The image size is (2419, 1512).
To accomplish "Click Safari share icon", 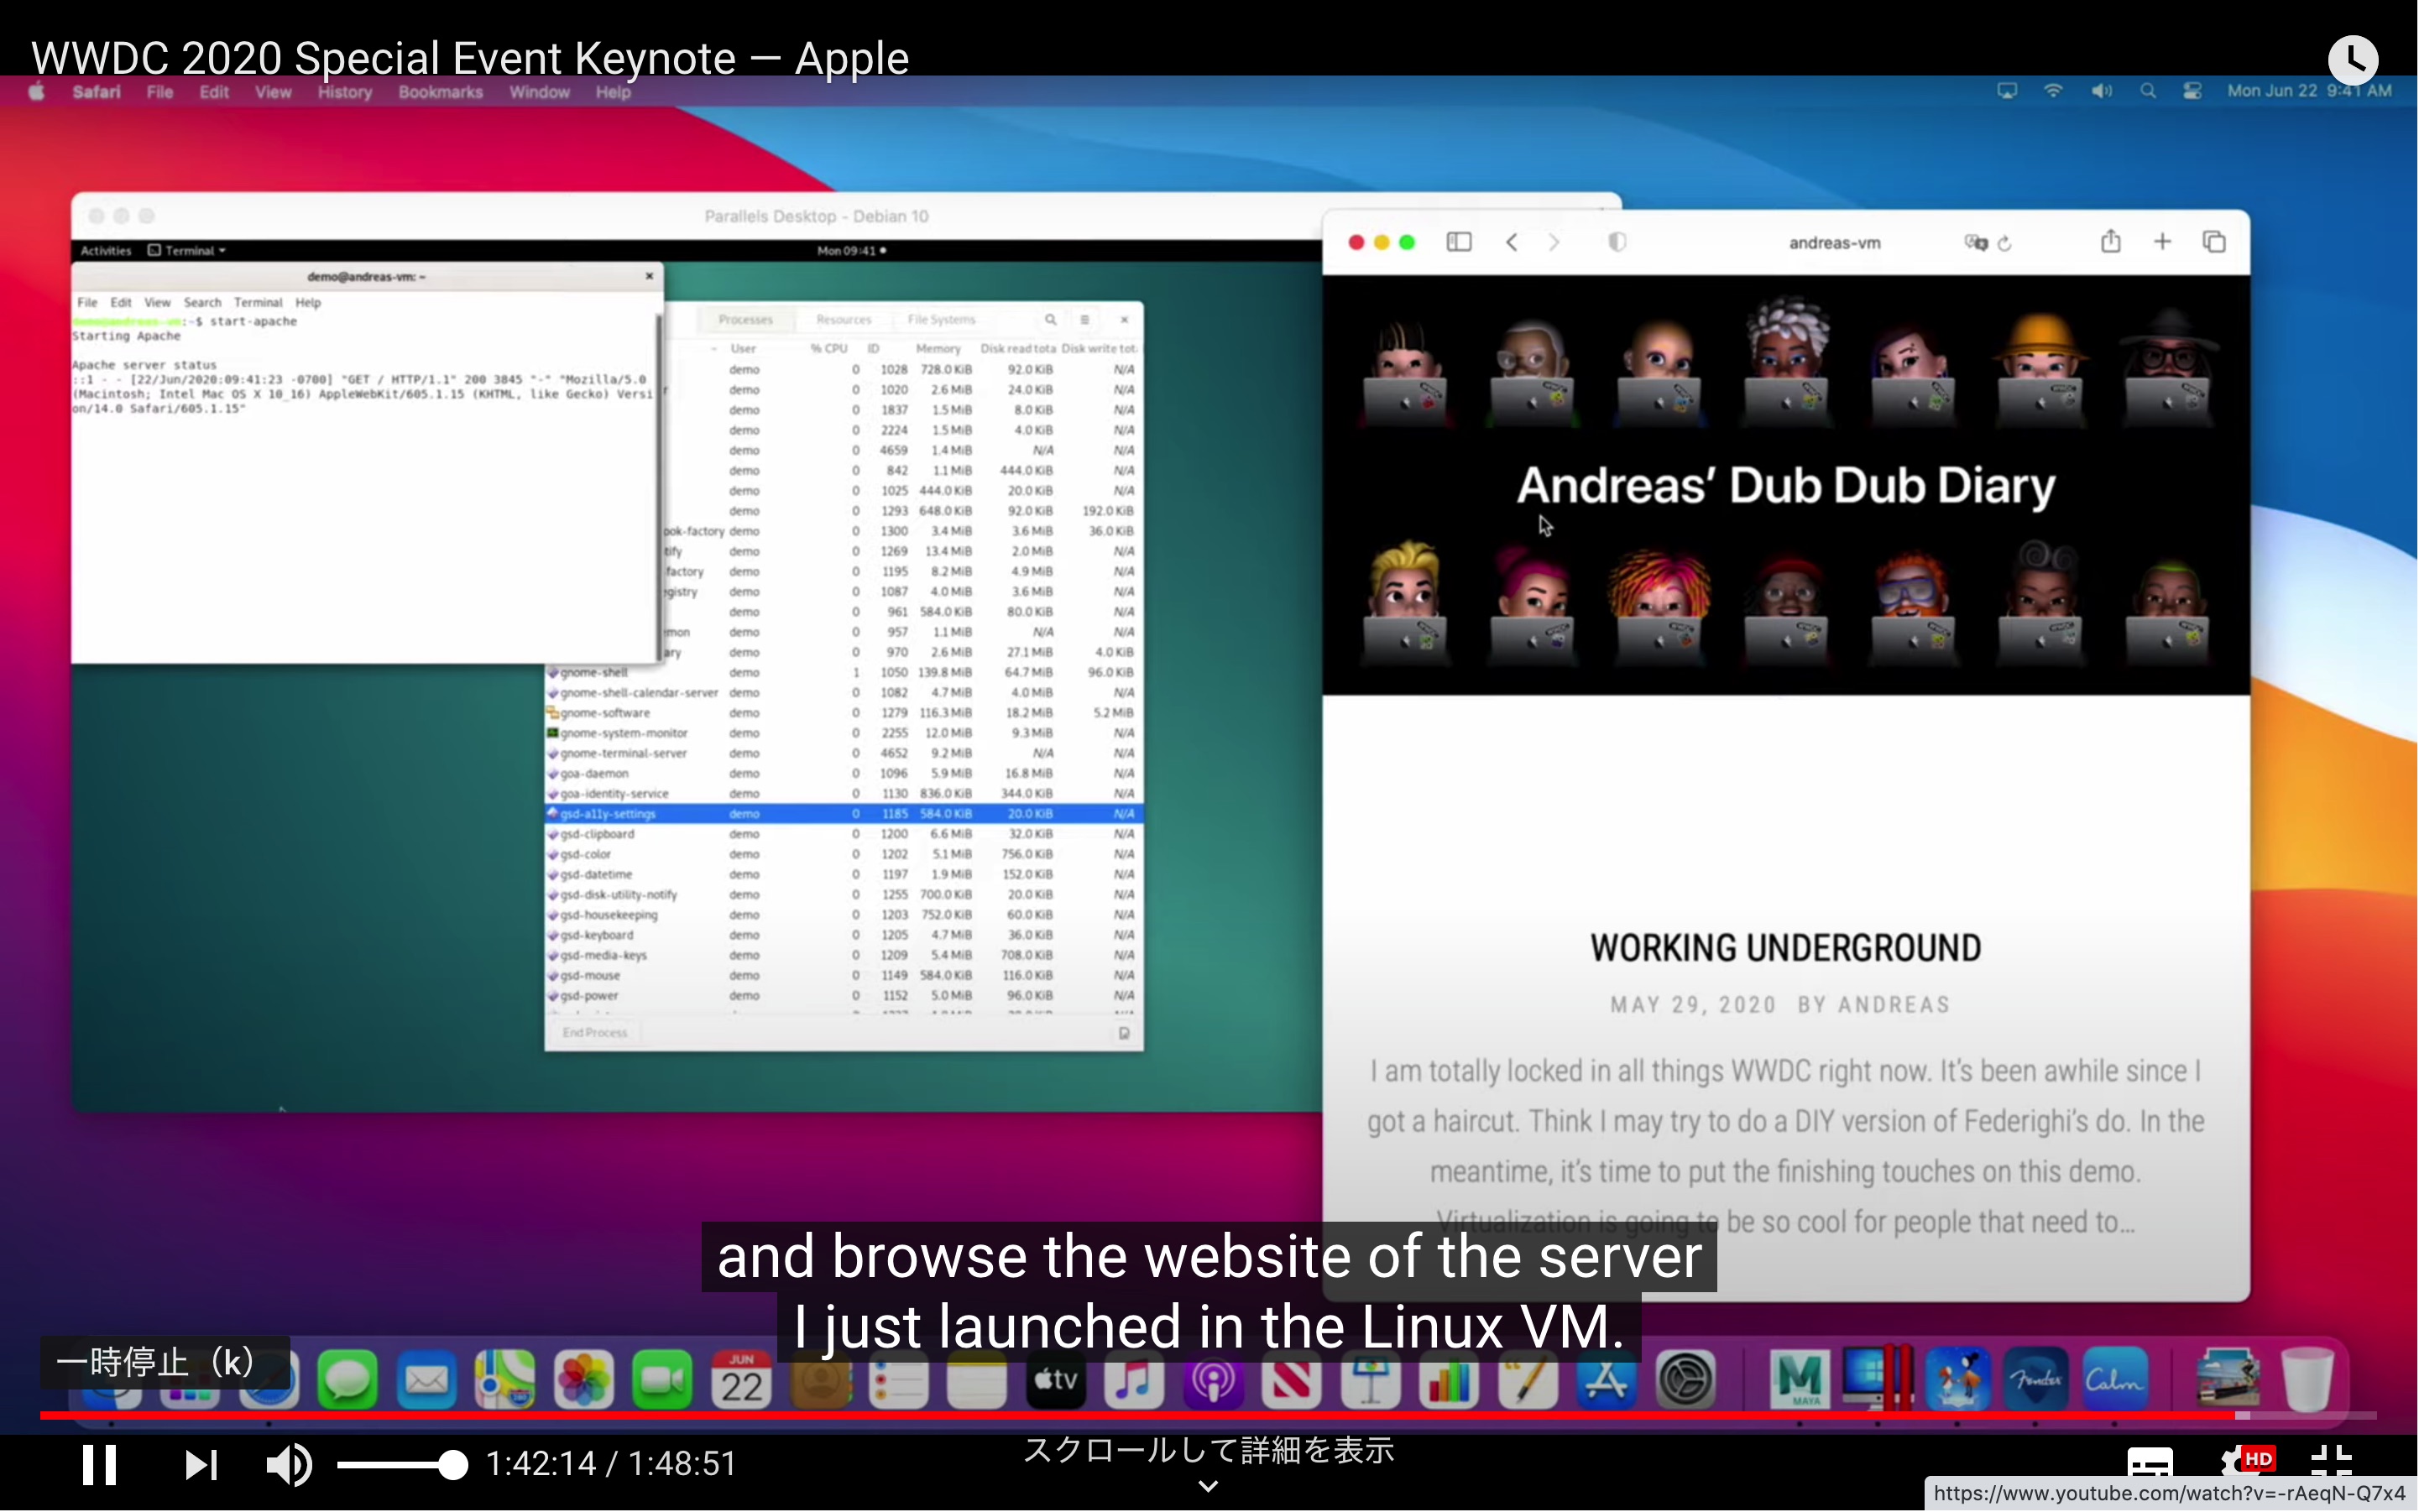I will (x=2110, y=242).
